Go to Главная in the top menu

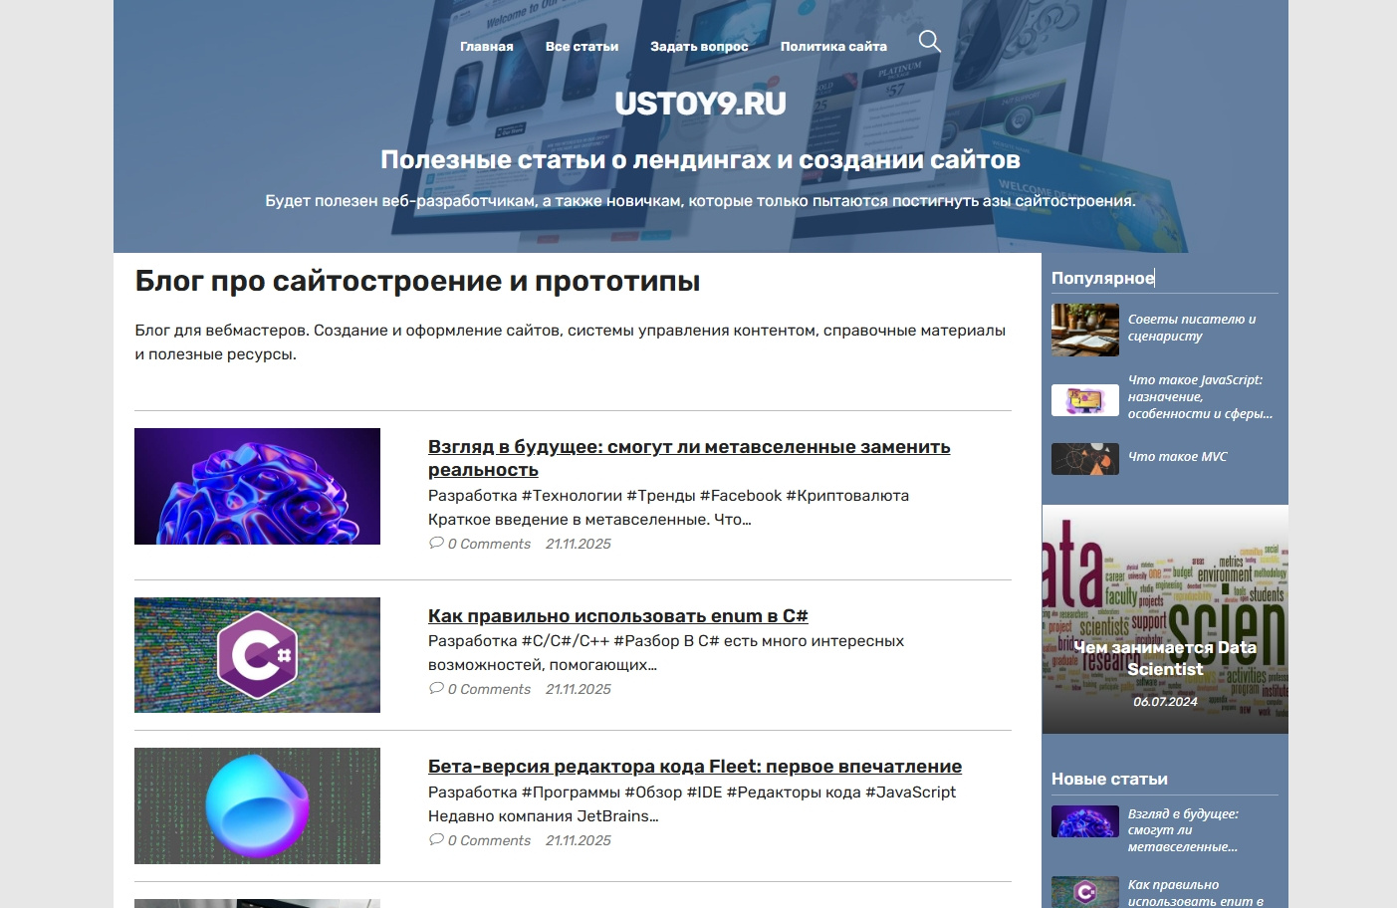point(487,46)
